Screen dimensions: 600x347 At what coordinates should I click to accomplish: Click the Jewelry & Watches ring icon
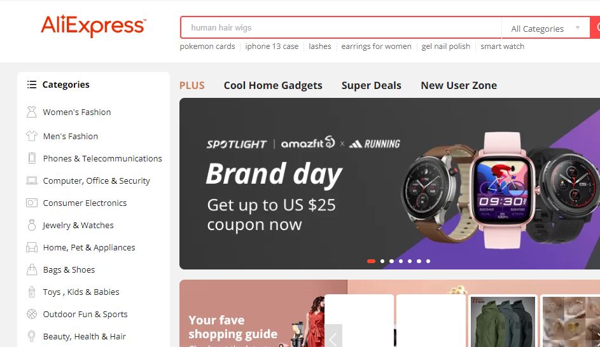(32, 225)
